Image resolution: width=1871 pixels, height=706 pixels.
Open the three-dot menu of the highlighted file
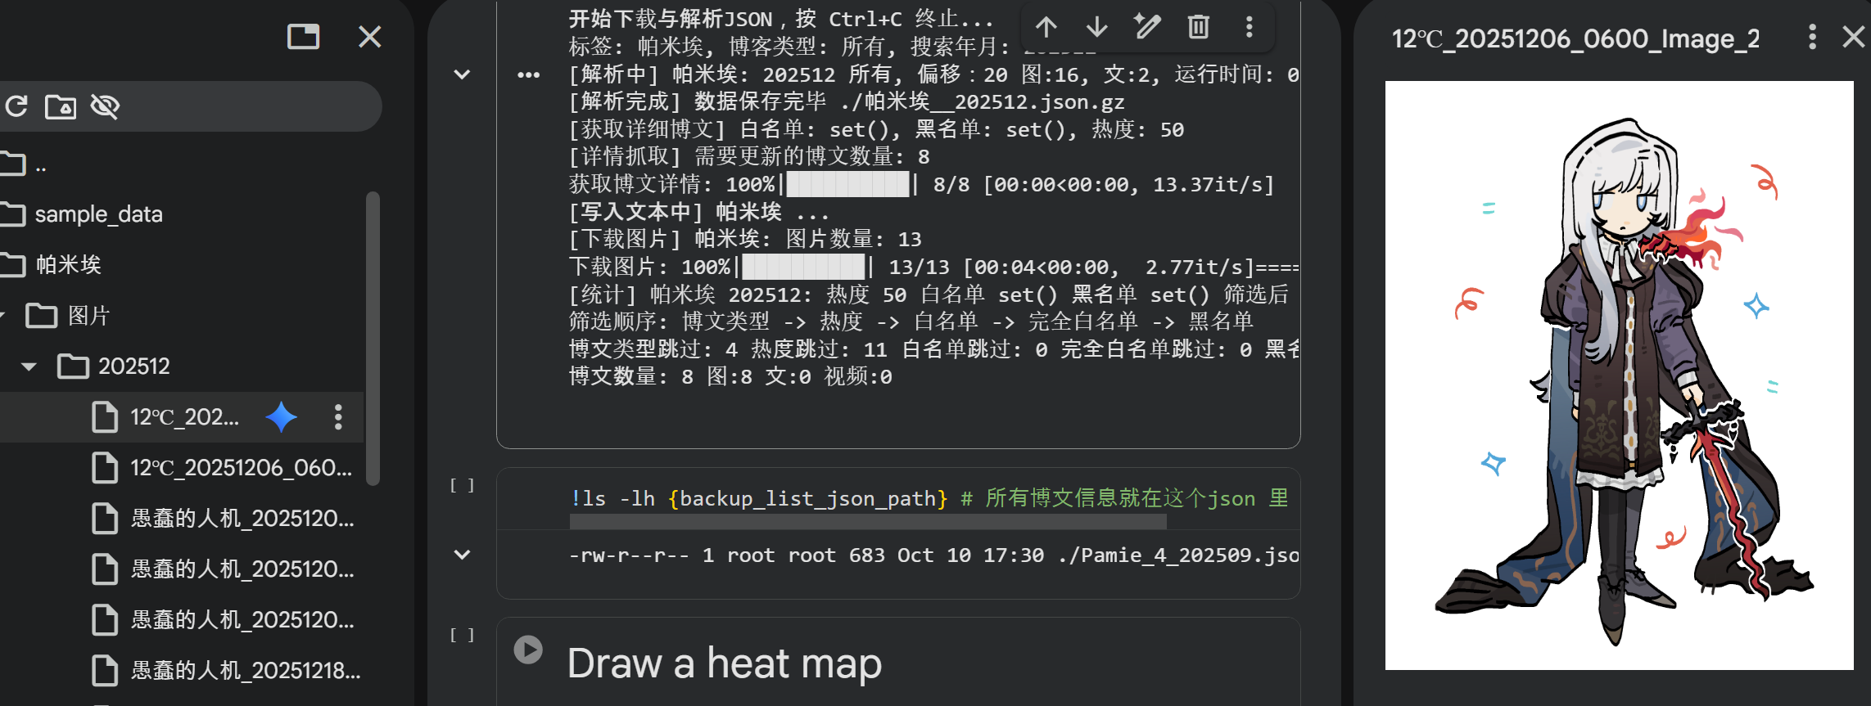coord(338,417)
